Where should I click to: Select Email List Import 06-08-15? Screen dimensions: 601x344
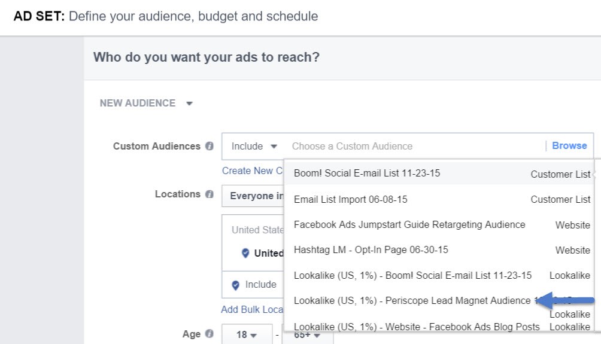point(439,199)
